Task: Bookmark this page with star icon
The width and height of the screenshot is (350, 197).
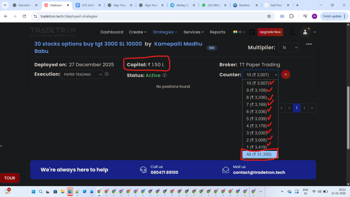Action: tap(269, 16)
